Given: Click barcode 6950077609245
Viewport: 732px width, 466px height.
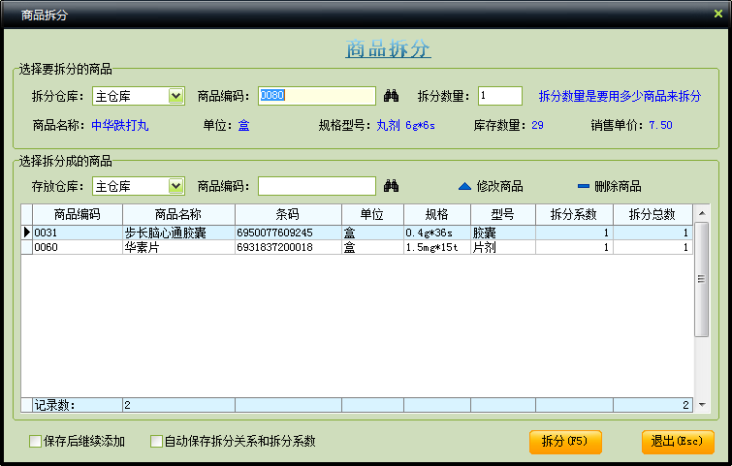Looking at the screenshot, I should pos(288,233).
